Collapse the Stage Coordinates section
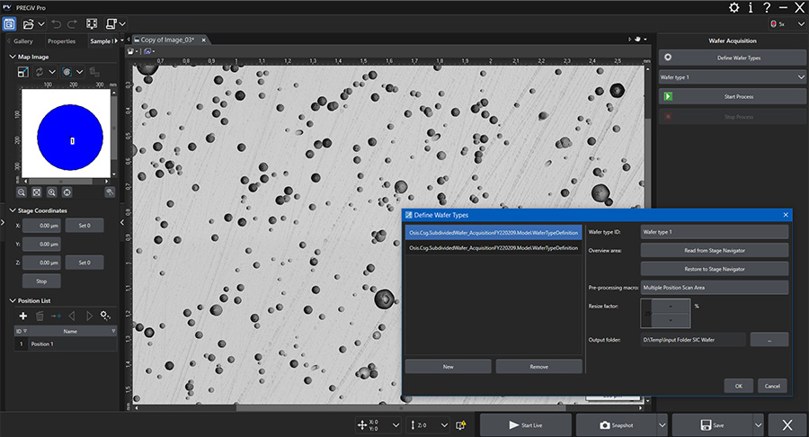809x437 pixels. pos(11,210)
